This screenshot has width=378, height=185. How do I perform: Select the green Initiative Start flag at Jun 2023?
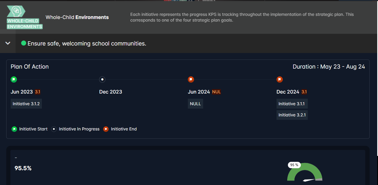(14, 79)
